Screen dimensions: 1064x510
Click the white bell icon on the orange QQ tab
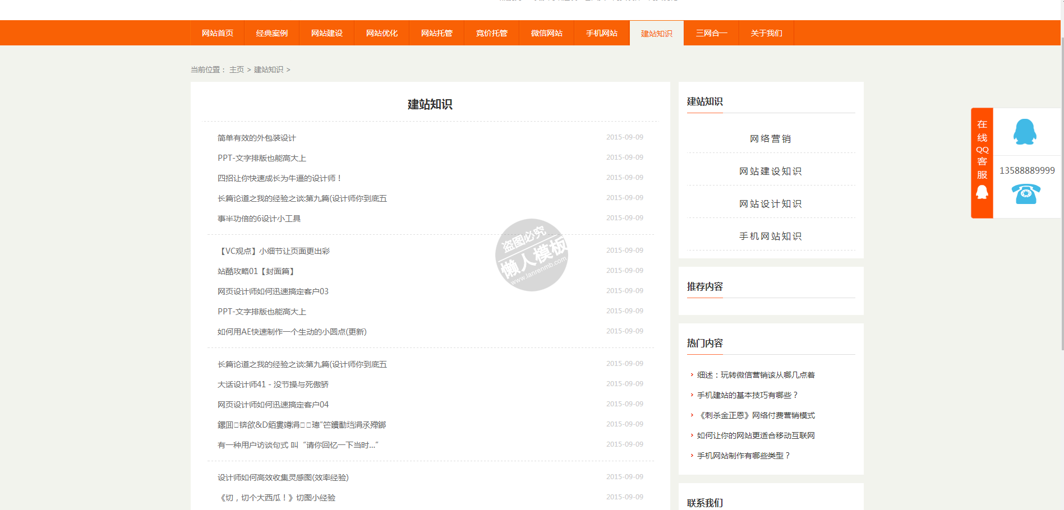(982, 192)
